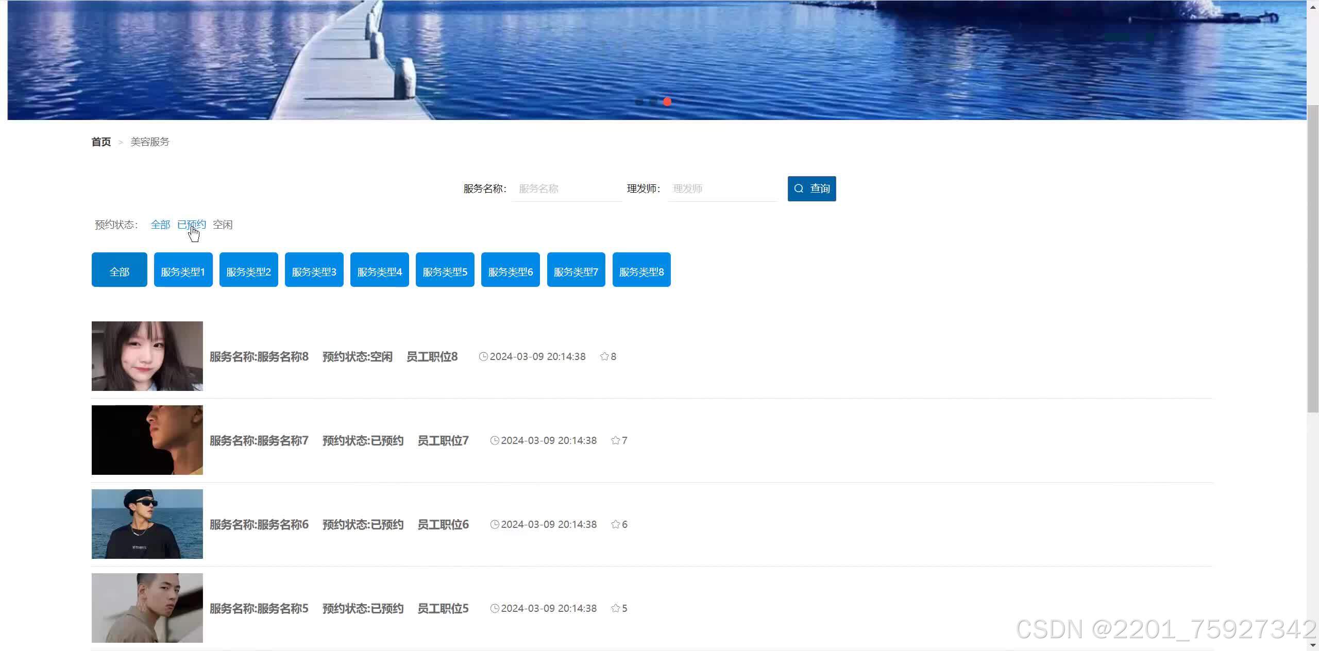Click the page vertical scrollbar thumb
Image resolution: width=1319 pixels, height=651 pixels.
pos(1313,258)
